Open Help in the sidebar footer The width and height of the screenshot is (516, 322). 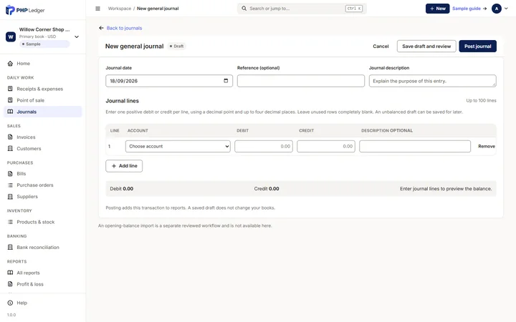(x=43, y=303)
